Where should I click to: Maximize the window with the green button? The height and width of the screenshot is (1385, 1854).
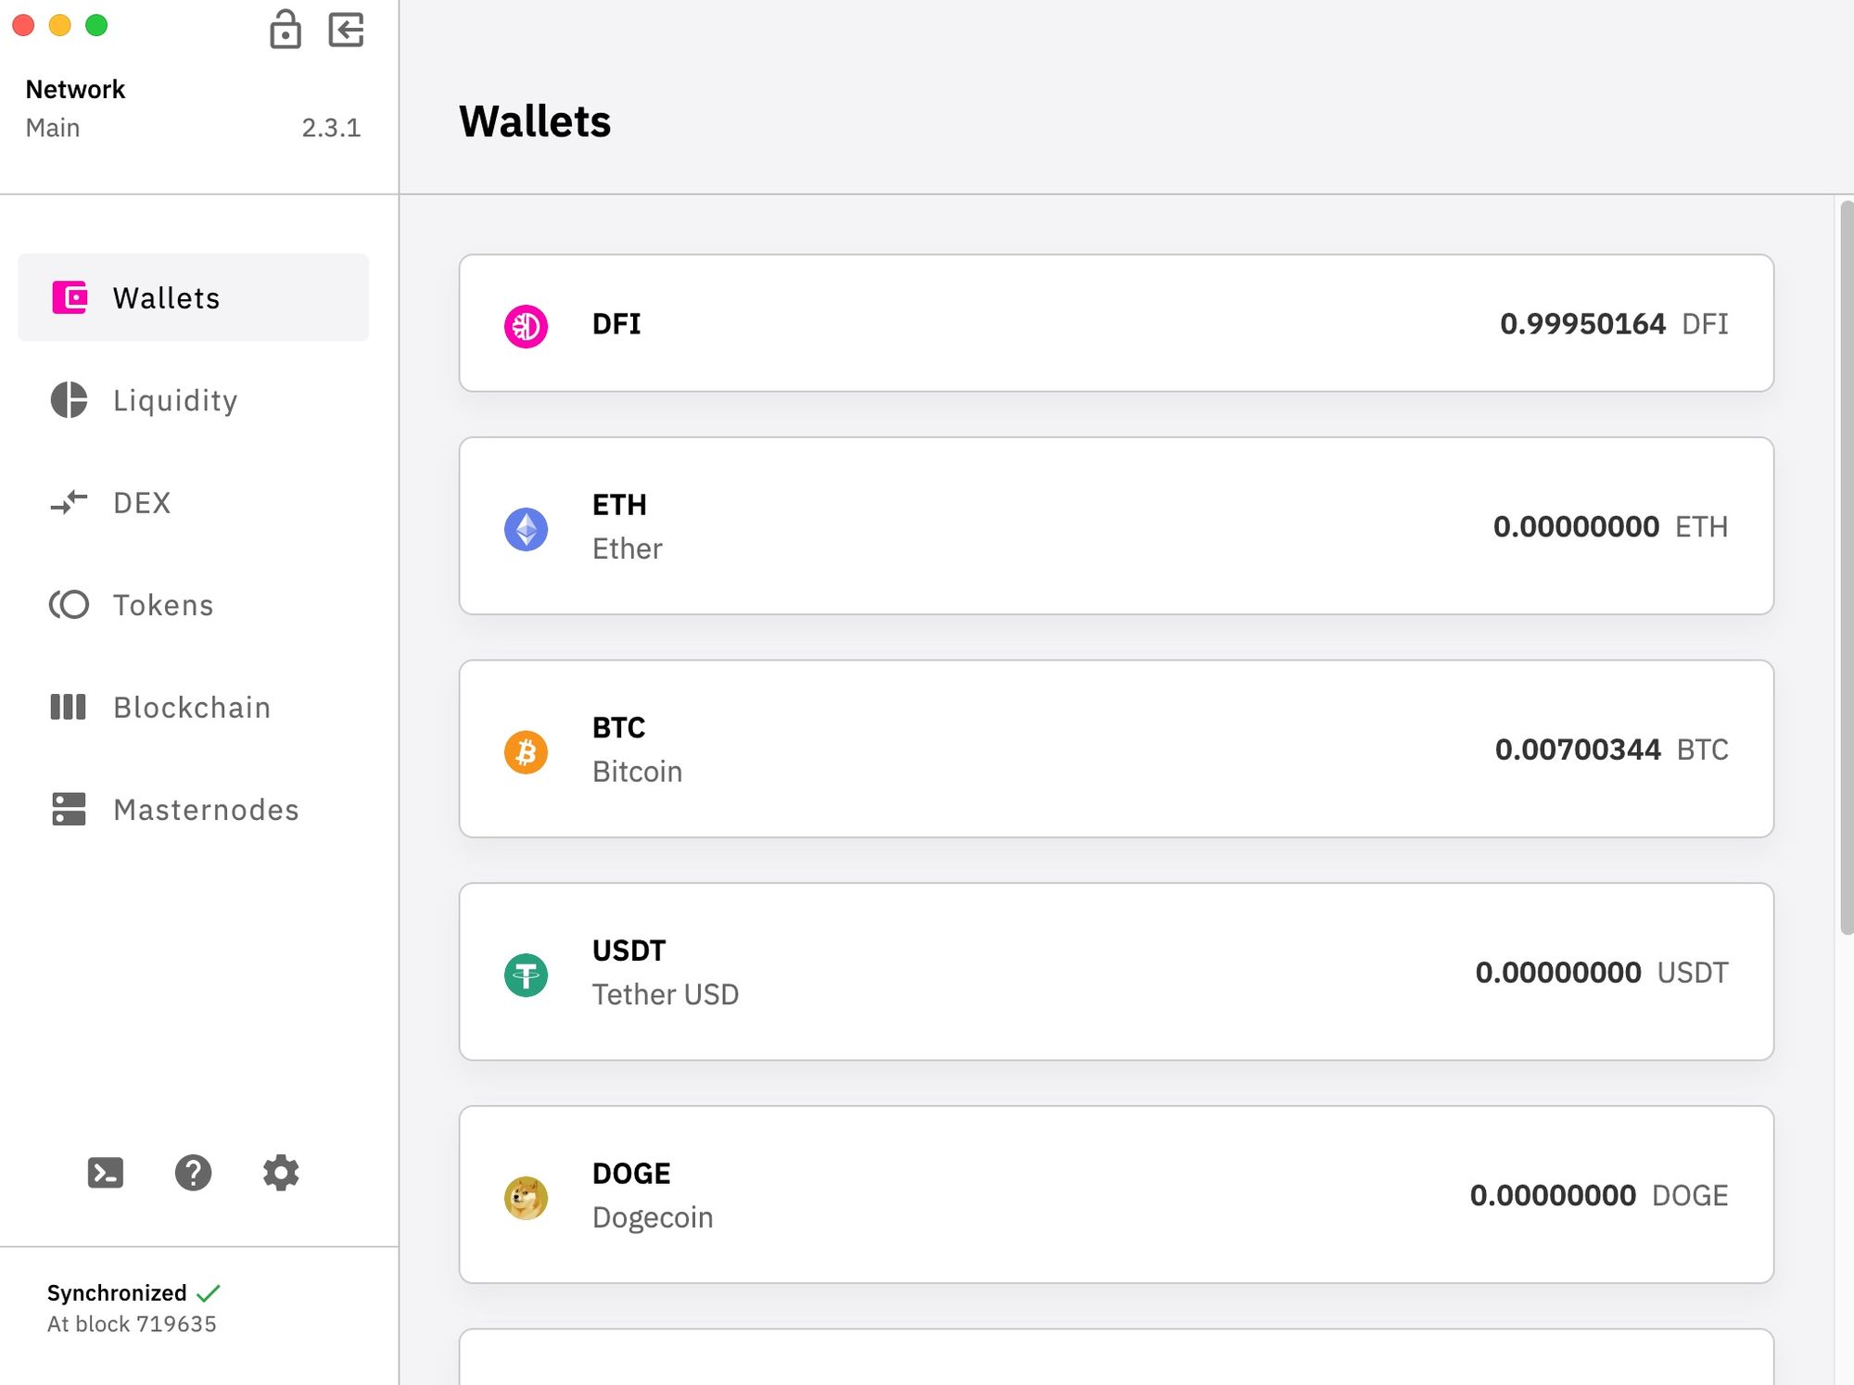pyautogui.click(x=96, y=25)
